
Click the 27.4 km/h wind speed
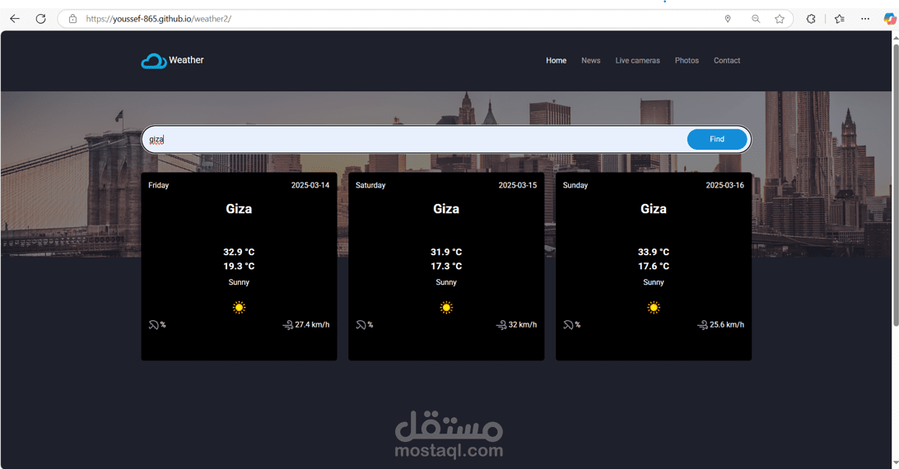(x=313, y=325)
